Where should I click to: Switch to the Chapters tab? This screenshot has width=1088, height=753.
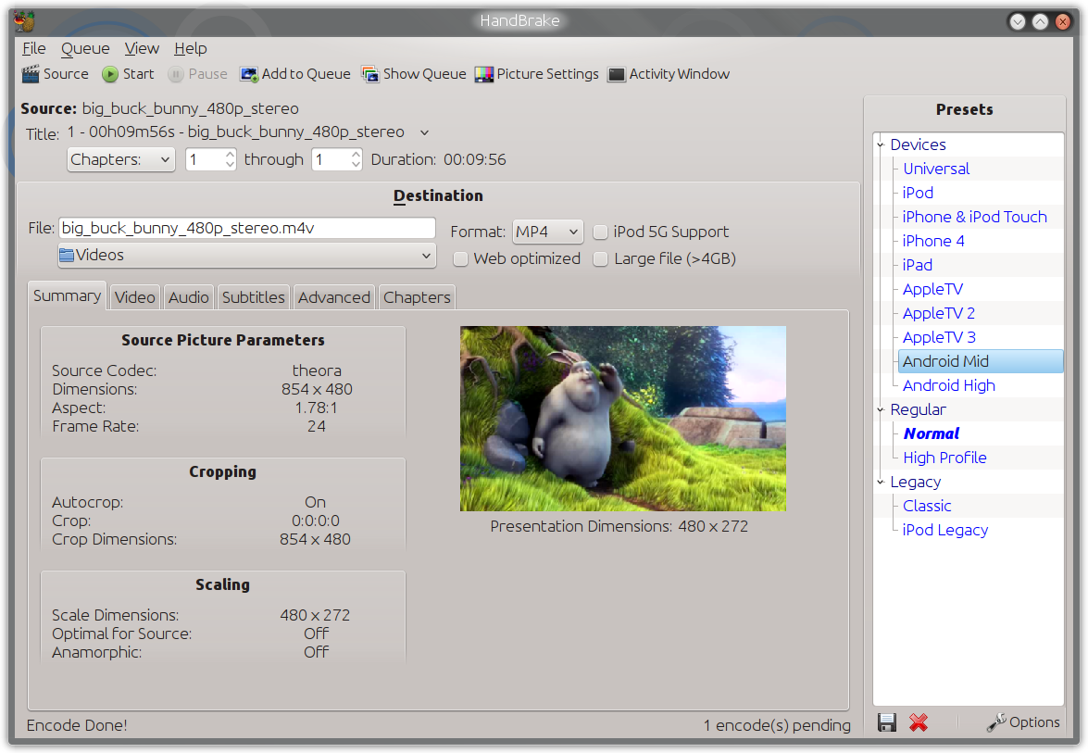pyautogui.click(x=417, y=297)
